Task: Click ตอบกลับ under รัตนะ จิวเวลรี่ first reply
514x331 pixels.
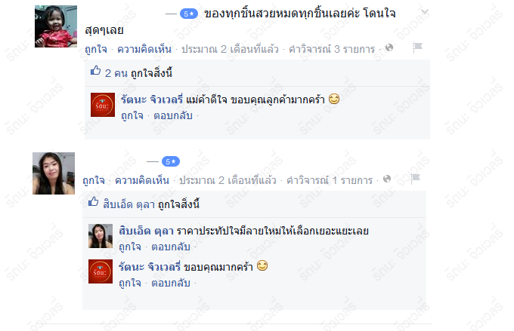Action: coord(173,115)
